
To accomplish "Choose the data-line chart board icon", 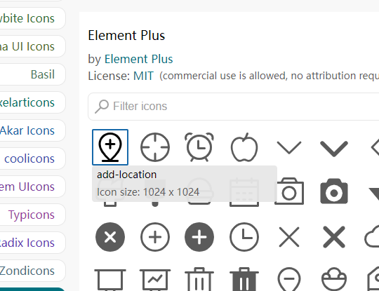I will [x=155, y=280].
